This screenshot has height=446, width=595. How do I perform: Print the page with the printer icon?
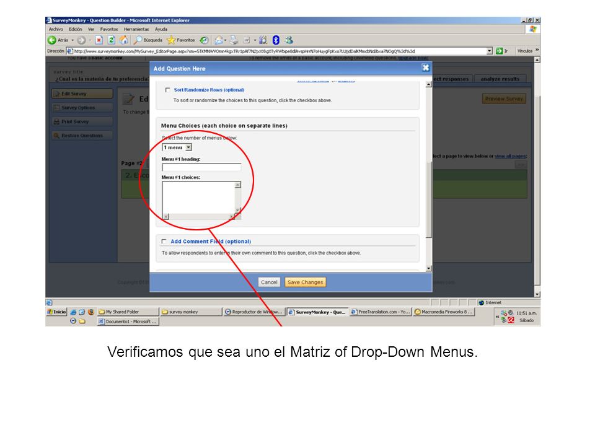coord(234,40)
